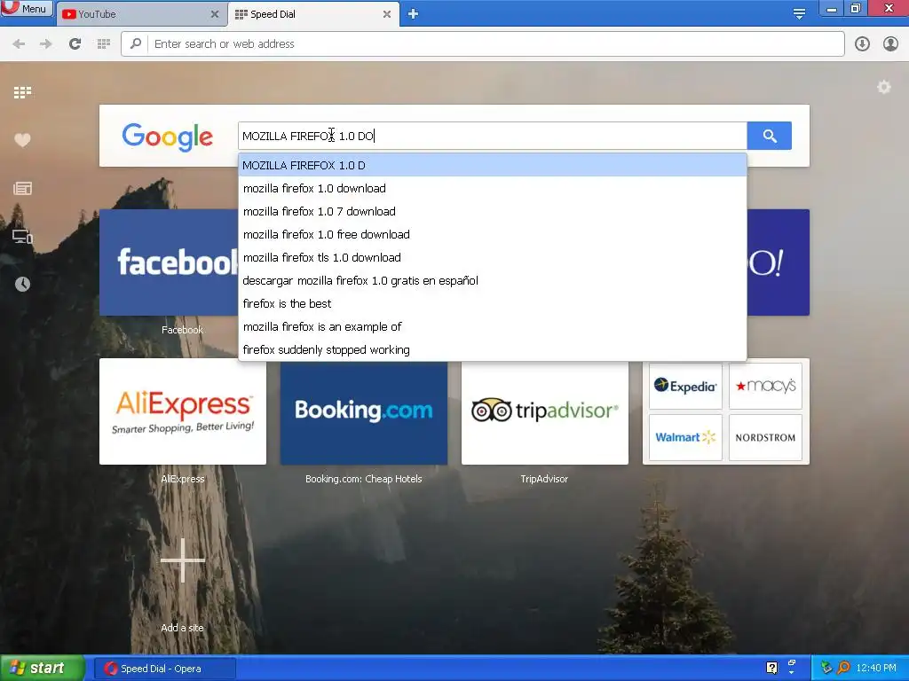The image size is (909, 681).
Task: Go back with the back arrow
Action: click(19, 44)
